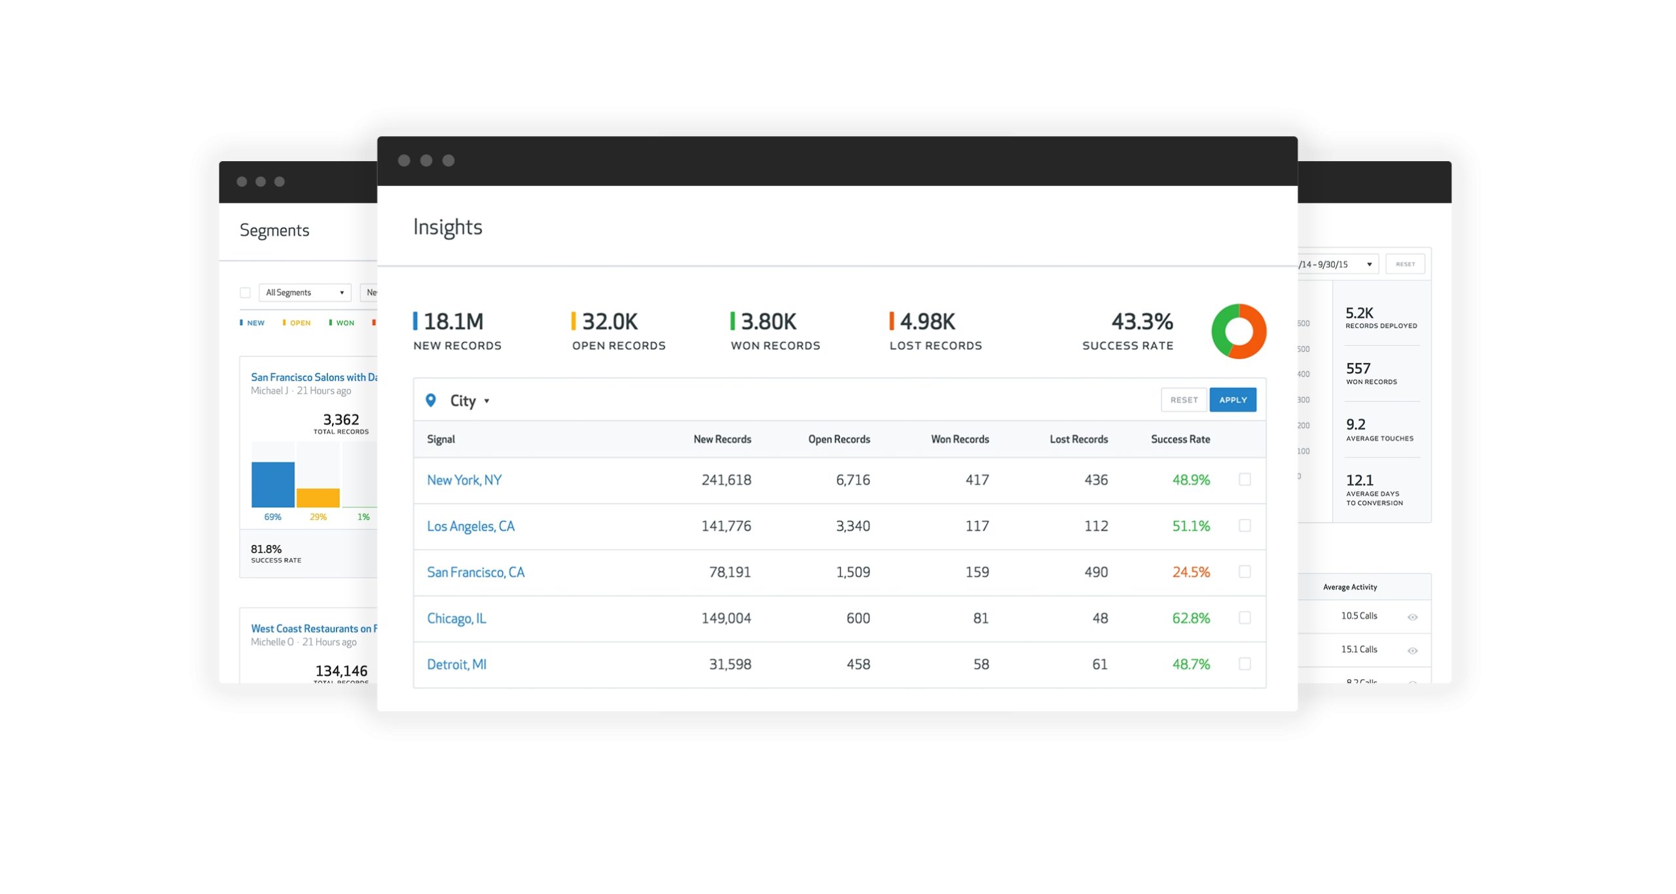Click the blue NEW legend marker in Segments
Screen dimensions: 1676x894
coord(242,322)
